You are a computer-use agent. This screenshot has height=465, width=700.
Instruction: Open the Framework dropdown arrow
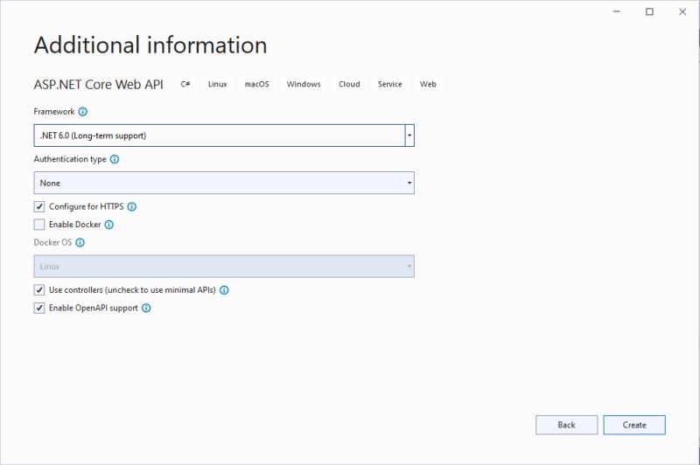coord(409,135)
